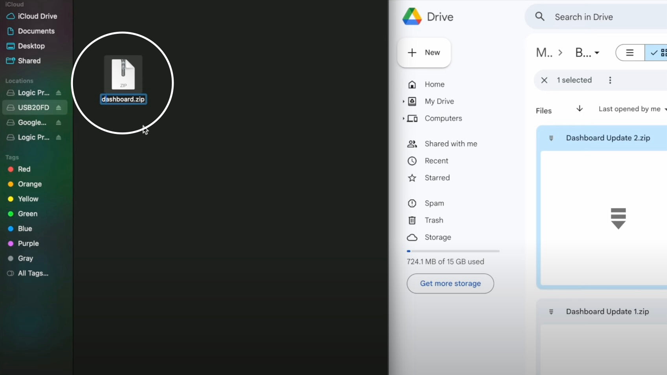Eject the USB20FD drive
Image resolution: width=667 pixels, height=375 pixels.
point(59,108)
